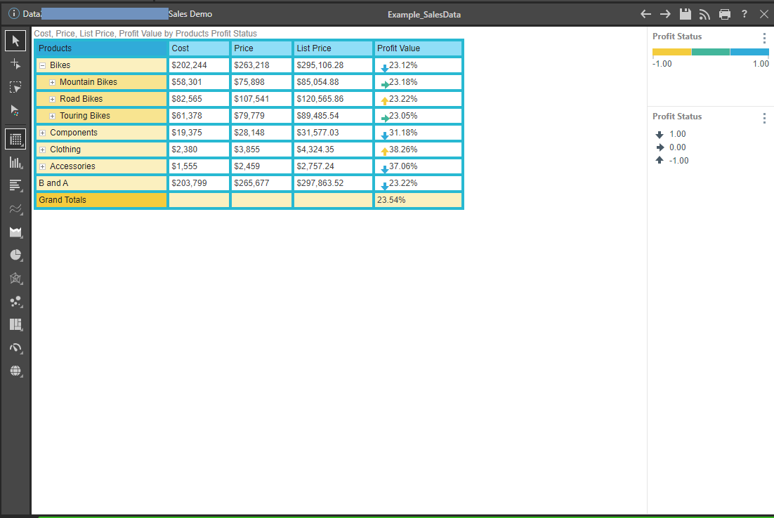Select the pie chart visualization icon

[x=15, y=255]
